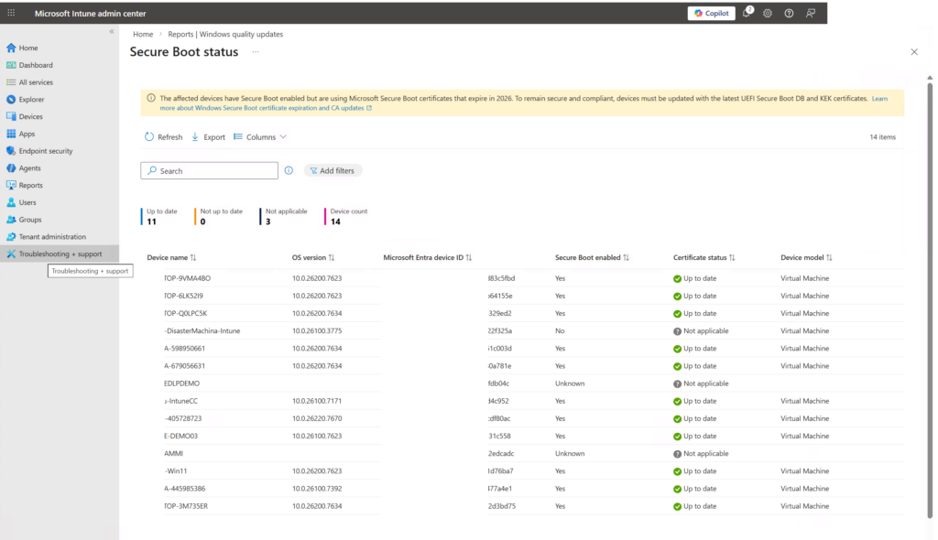Open the app launcher waffle icon
This screenshot has height=540, width=938.
(11, 13)
